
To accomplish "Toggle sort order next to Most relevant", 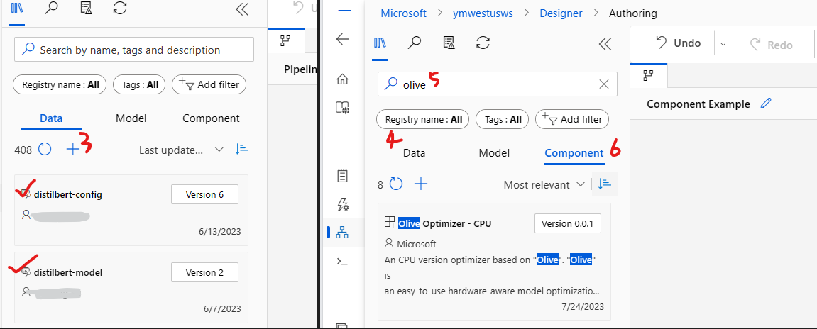I will pyautogui.click(x=605, y=184).
